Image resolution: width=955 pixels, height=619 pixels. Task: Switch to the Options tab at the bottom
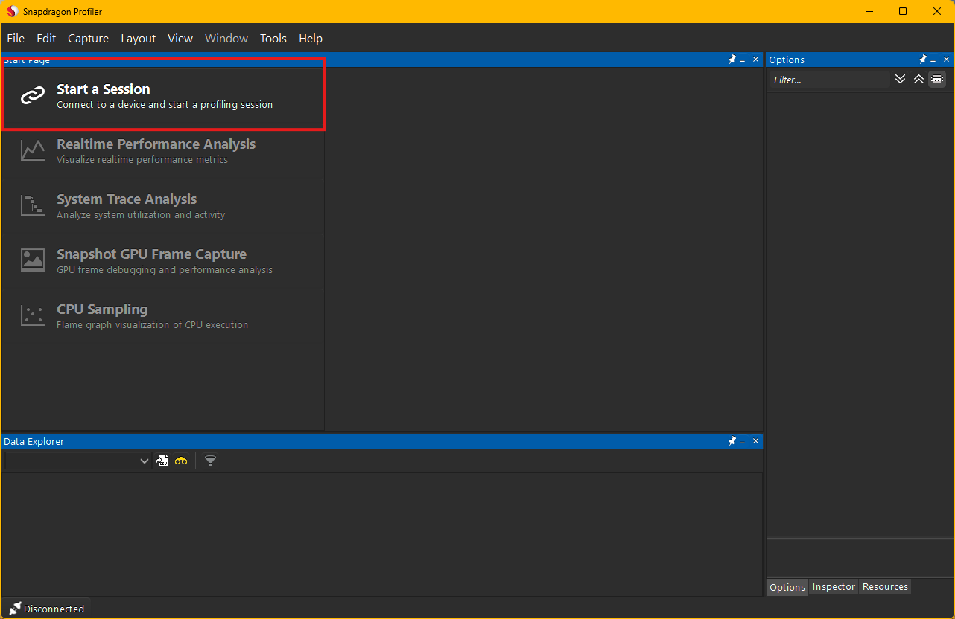[x=787, y=587]
